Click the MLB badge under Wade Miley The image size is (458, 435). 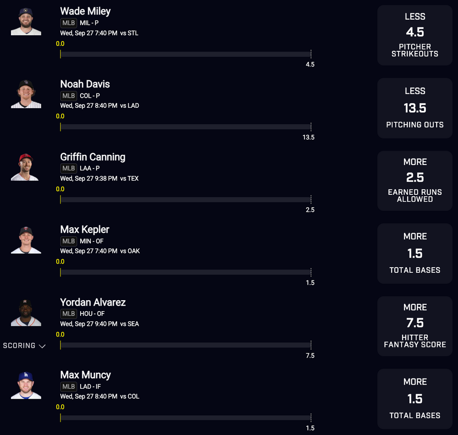pos(69,23)
